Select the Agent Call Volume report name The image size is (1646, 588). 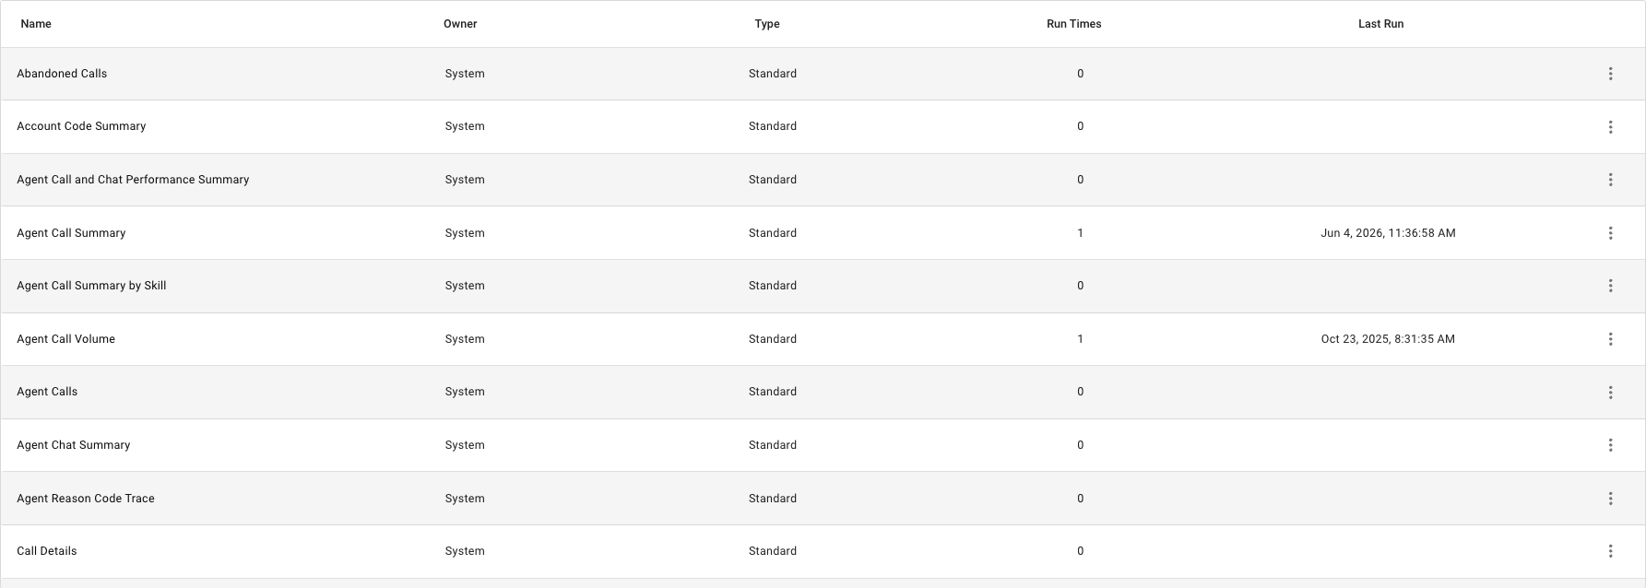pos(65,339)
